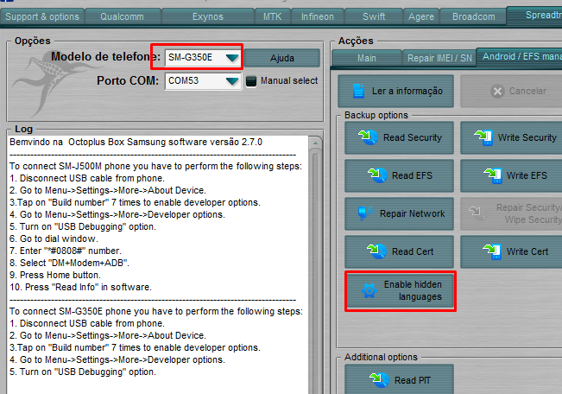Screen dimensions: 562x394
Task: Click the Read Cert button label
Action: 413,251
